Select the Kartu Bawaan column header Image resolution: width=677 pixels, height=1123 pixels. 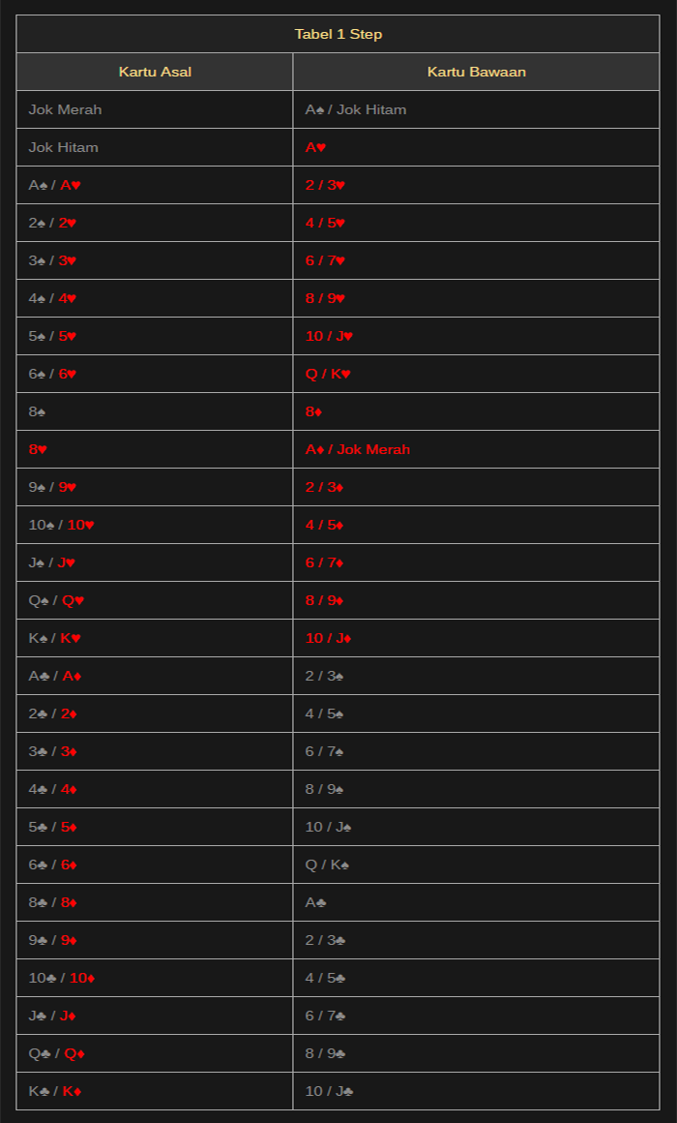476,72
